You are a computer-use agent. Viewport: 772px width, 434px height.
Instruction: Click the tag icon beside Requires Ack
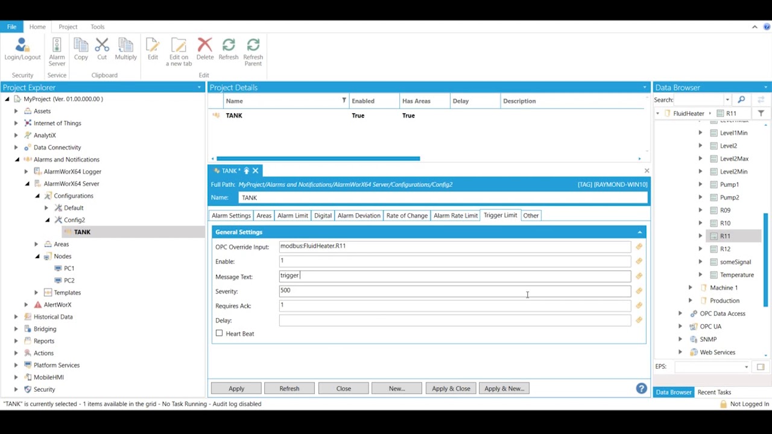pos(639,306)
